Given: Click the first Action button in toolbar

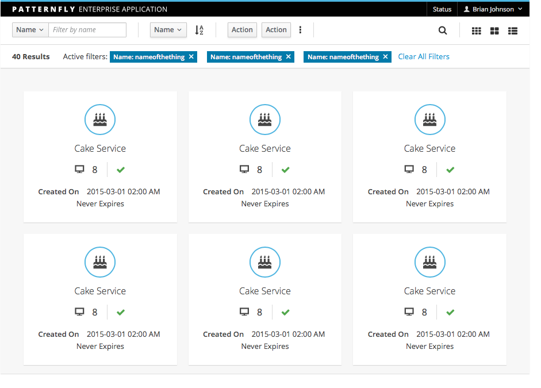Looking at the screenshot, I should (x=242, y=30).
